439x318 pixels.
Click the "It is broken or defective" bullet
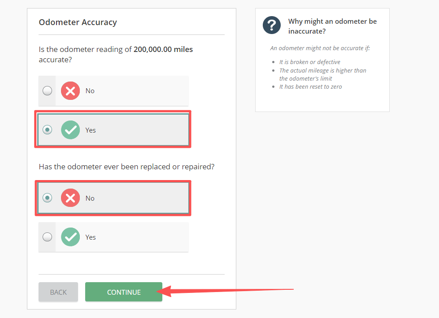(309, 62)
